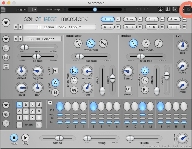The width and height of the screenshot is (192, 149).
Task: Select output A
Action: (55, 83)
